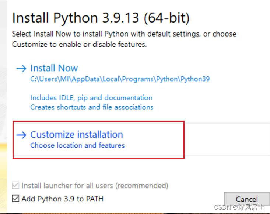The height and width of the screenshot is (214, 270).
Task: Toggle the Install launcher for all users checkbox
Action: (15, 185)
